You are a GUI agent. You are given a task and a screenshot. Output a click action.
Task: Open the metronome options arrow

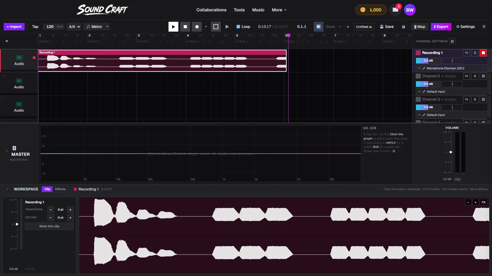[107, 27]
